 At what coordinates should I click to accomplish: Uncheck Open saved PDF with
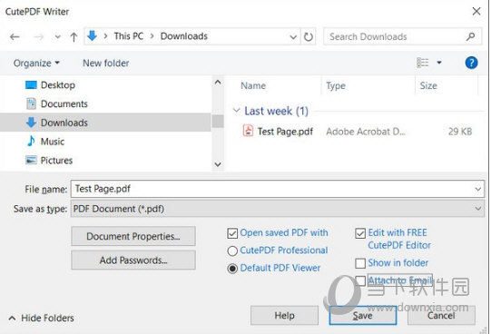pyautogui.click(x=232, y=233)
